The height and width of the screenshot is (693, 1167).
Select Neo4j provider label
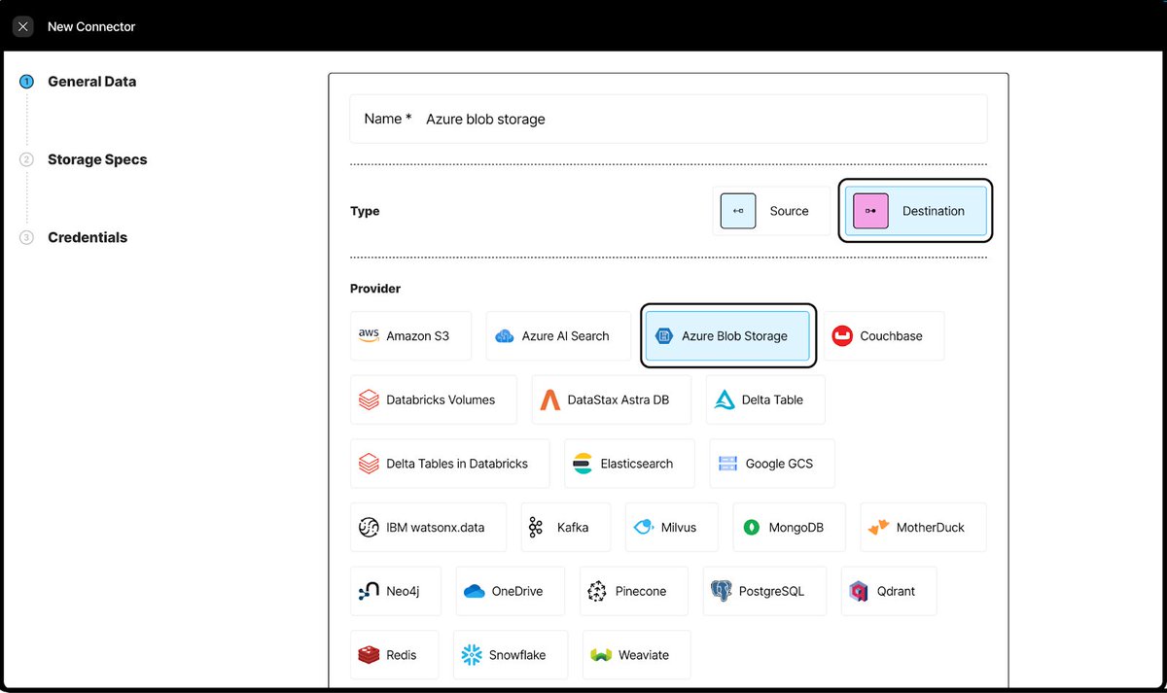tap(403, 591)
